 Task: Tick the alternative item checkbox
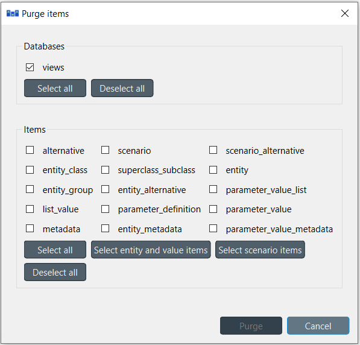click(30, 150)
